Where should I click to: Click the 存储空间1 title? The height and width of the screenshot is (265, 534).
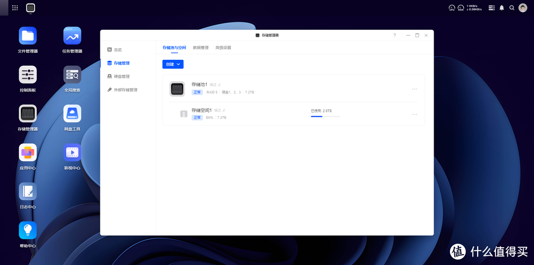(x=202, y=110)
